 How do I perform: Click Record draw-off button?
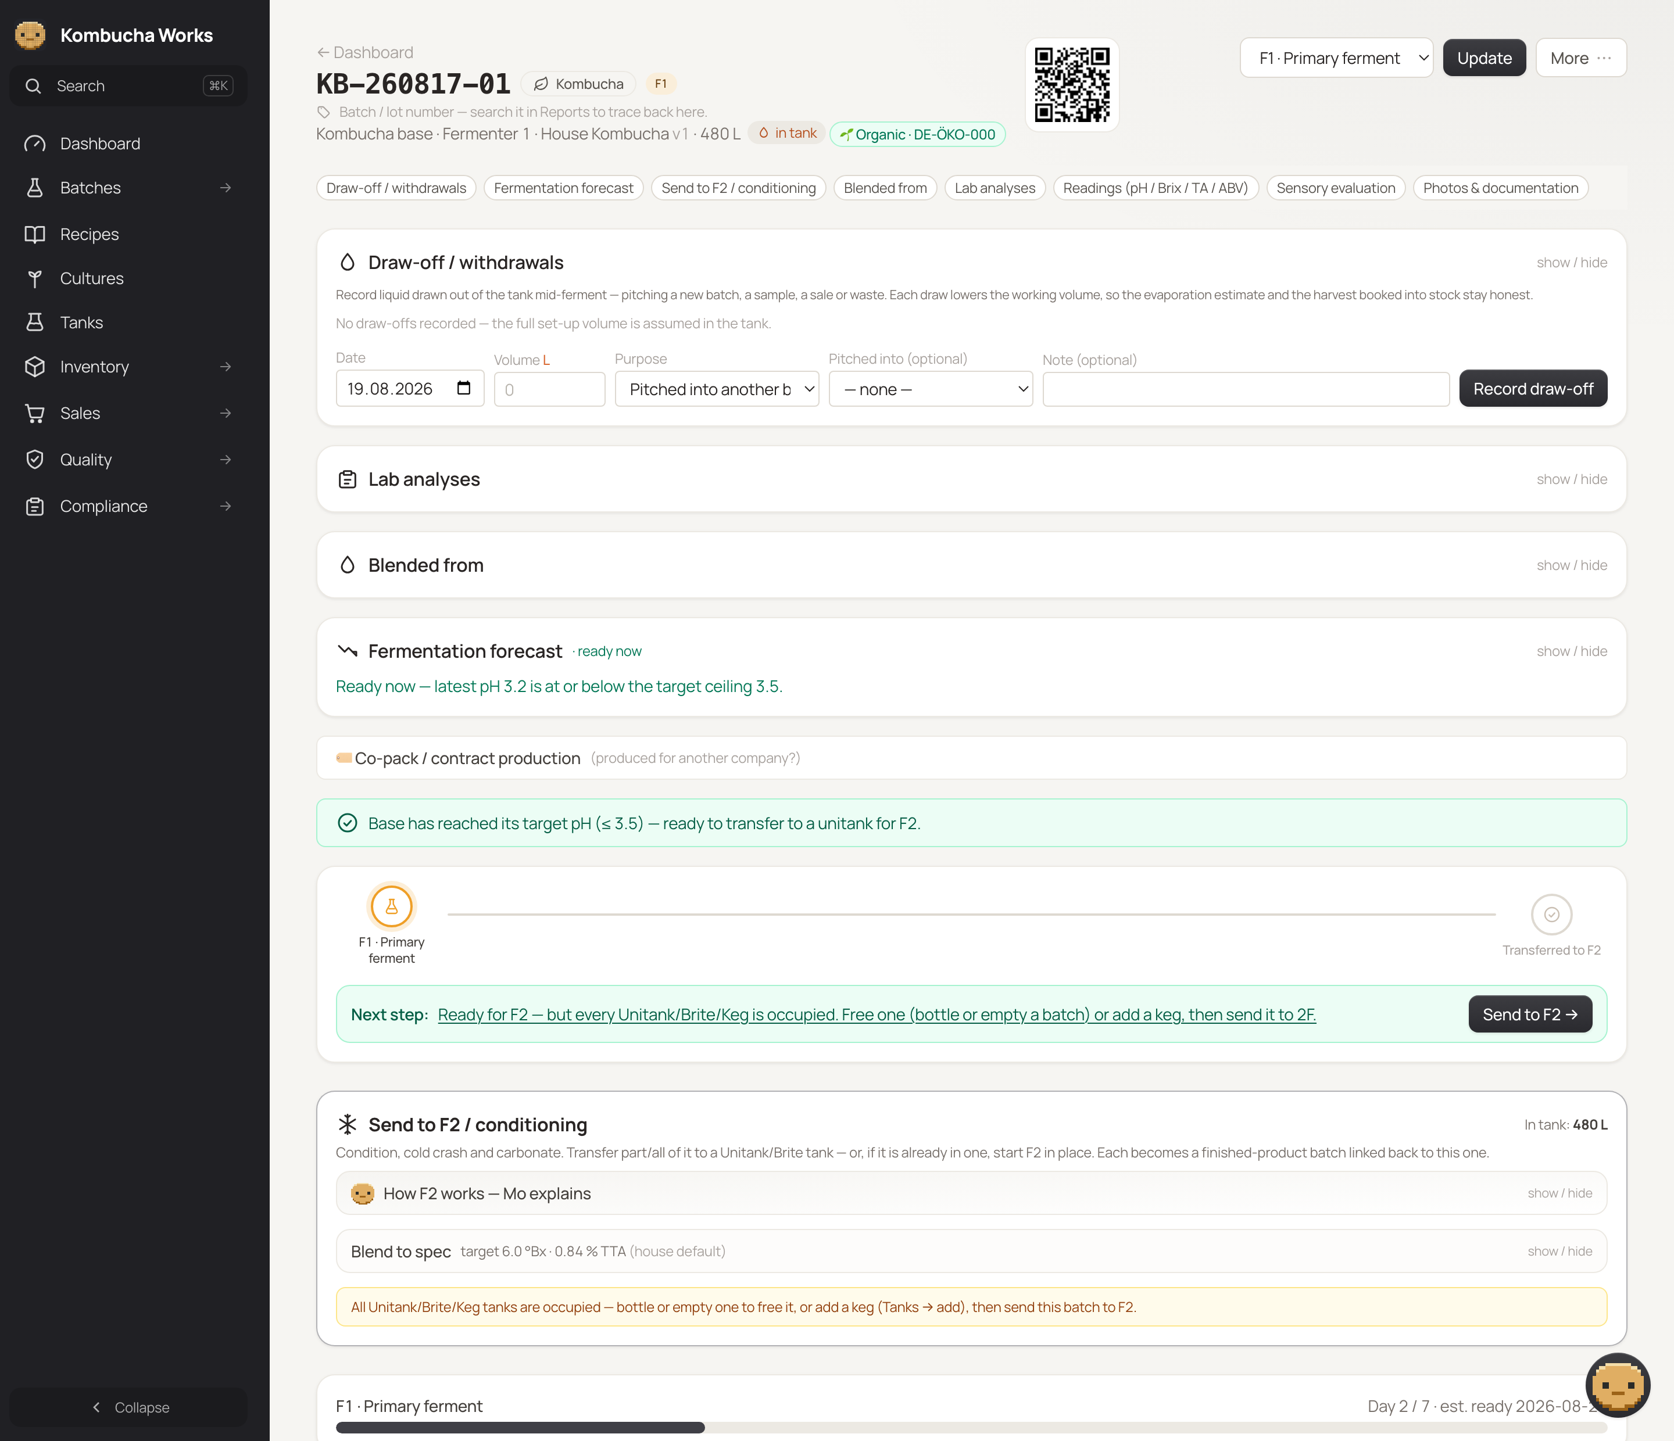[1533, 389]
